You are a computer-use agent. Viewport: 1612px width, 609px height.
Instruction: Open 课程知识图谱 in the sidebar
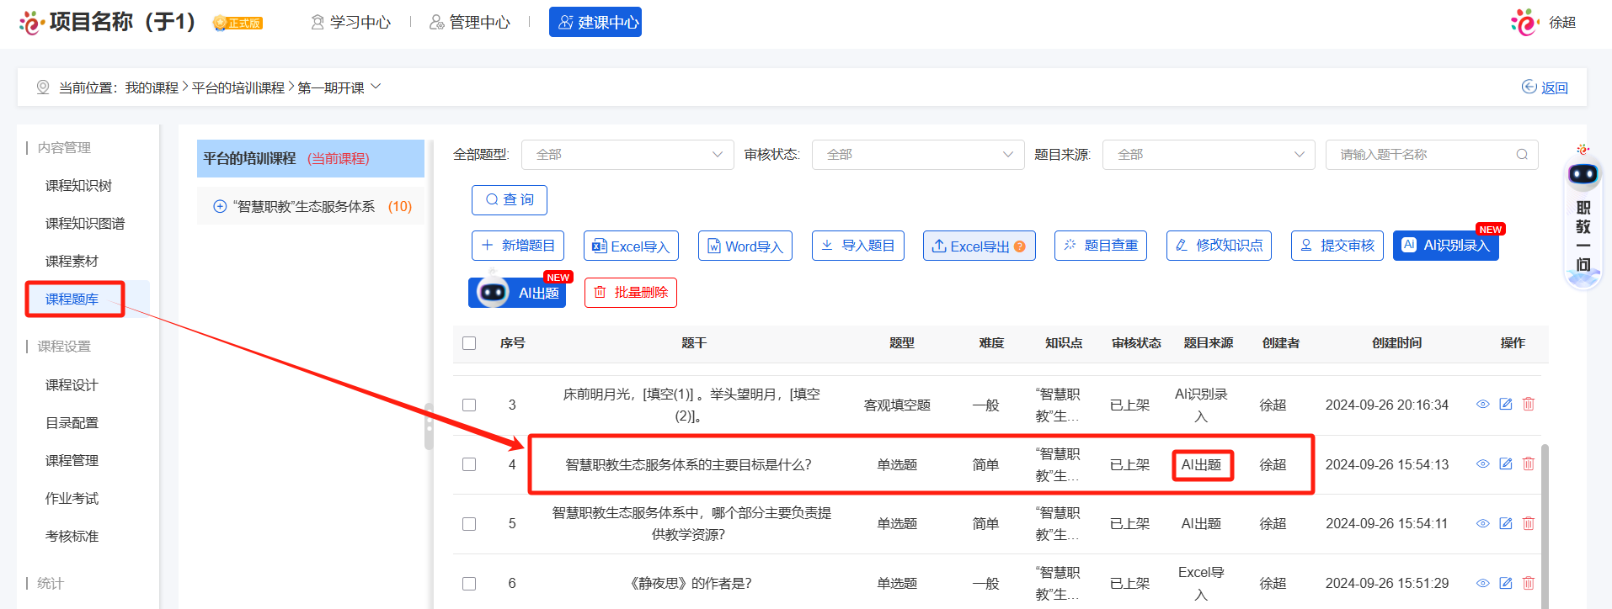(x=85, y=224)
